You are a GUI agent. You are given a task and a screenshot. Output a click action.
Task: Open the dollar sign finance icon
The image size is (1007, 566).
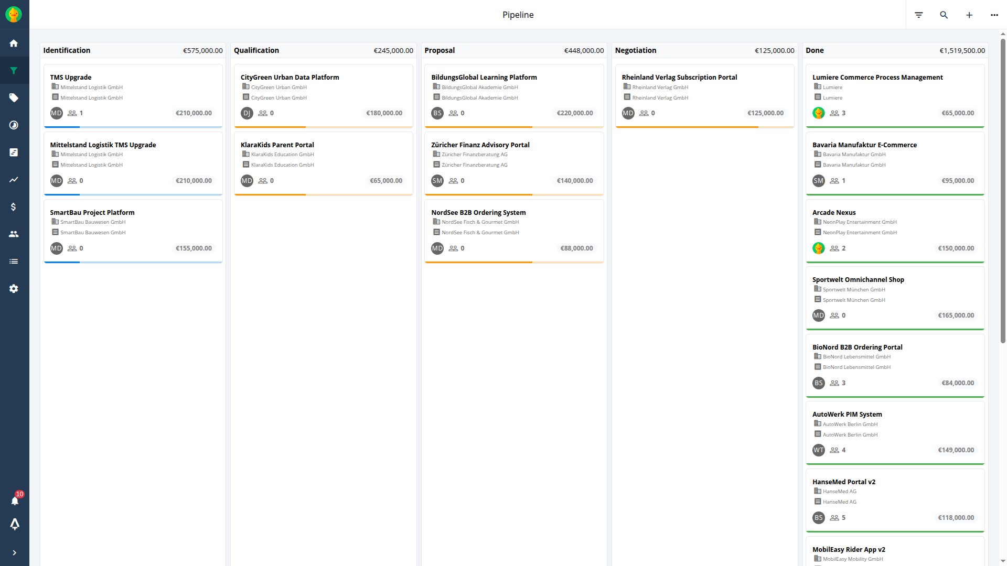14,207
